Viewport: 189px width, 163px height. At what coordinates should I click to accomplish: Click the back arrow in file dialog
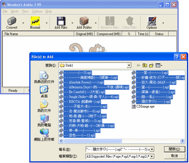point(139,65)
